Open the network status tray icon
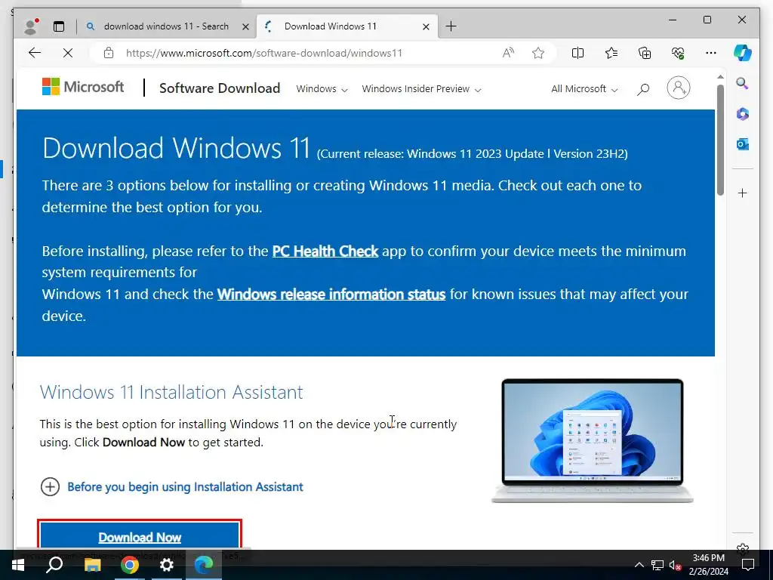 657,565
